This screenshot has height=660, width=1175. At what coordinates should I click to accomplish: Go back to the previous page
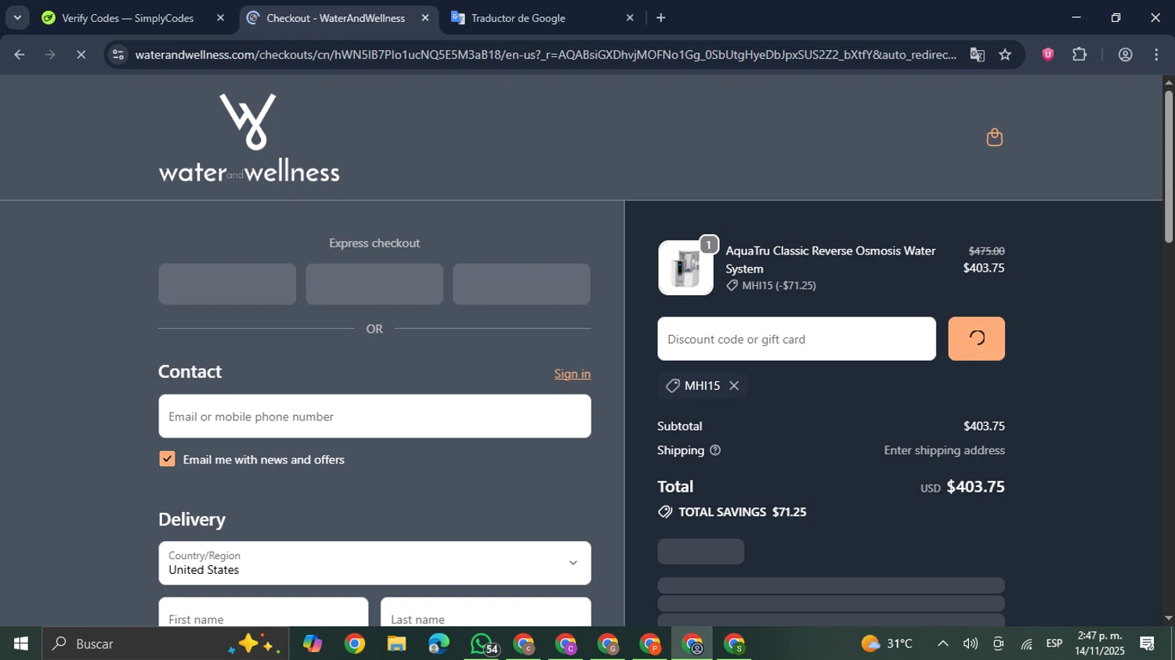coord(20,55)
